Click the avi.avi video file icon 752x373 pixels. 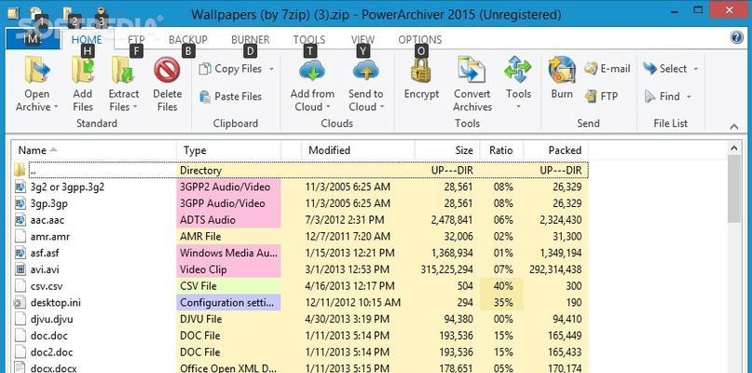tap(20, 269)
